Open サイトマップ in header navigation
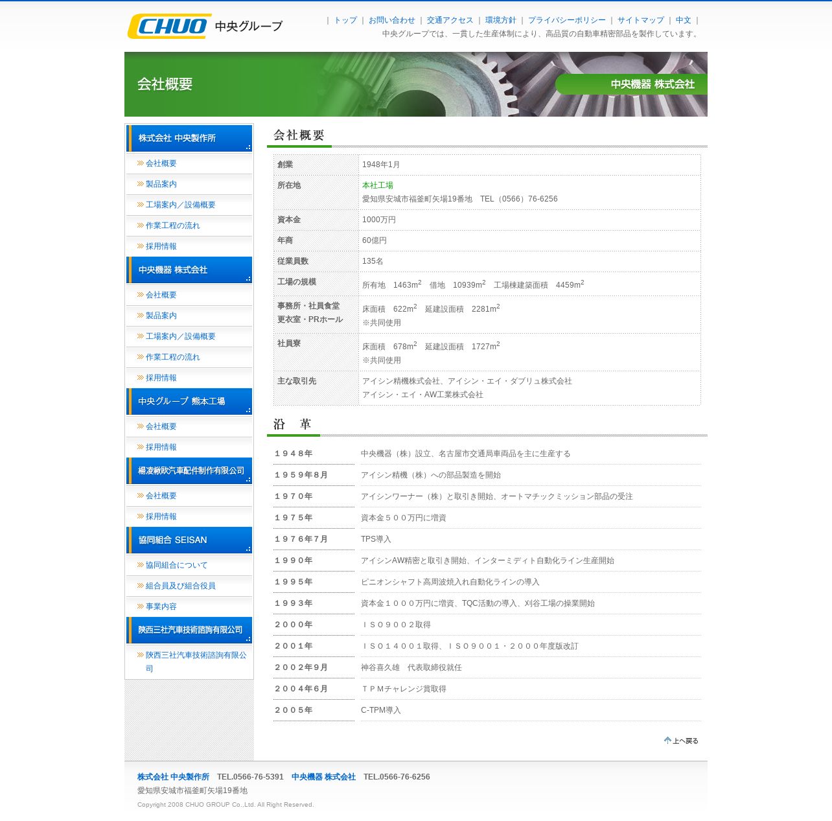The image size is (832, 821). [x=640, y=20]
